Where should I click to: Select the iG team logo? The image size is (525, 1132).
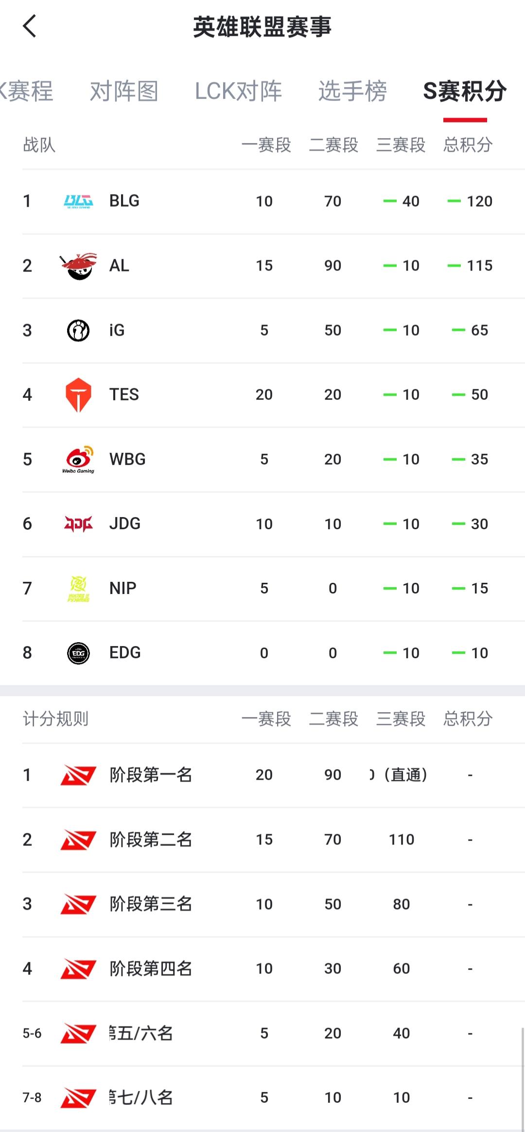click(78, 330)
